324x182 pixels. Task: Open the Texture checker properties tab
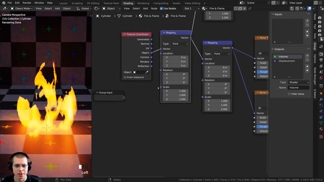click(321, 136)
